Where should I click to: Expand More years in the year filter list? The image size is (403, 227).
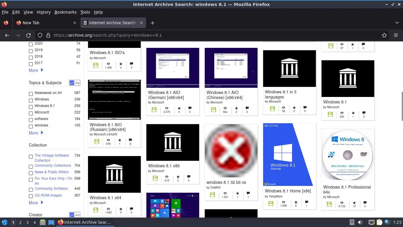point(36,70)
